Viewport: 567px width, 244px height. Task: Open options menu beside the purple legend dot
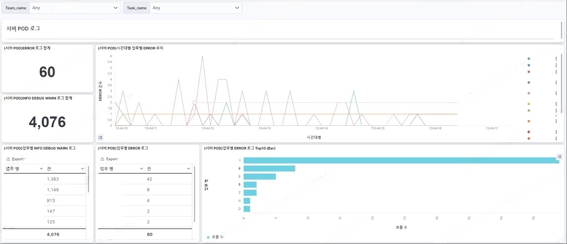(x=556, y=83)
